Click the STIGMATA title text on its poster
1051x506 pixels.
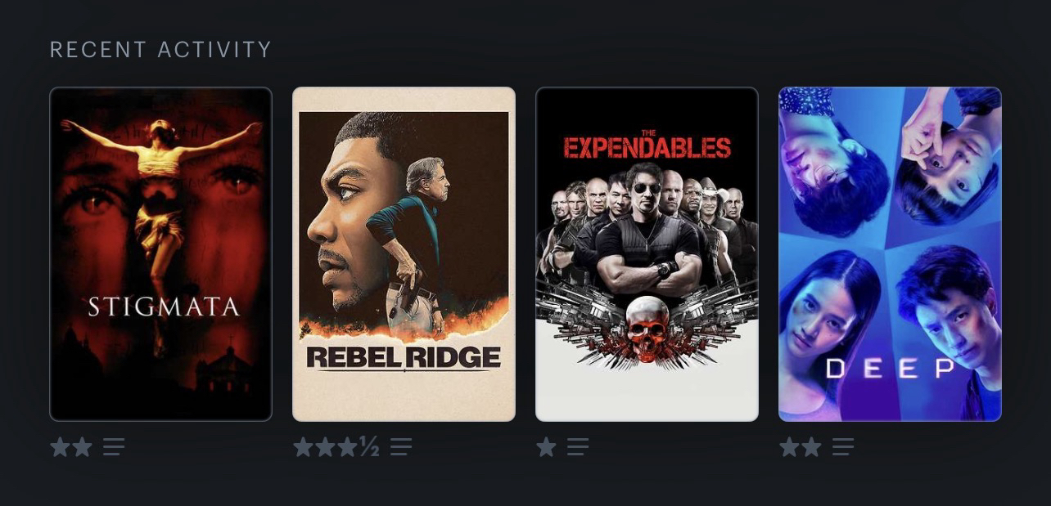(x=164, y=307)
